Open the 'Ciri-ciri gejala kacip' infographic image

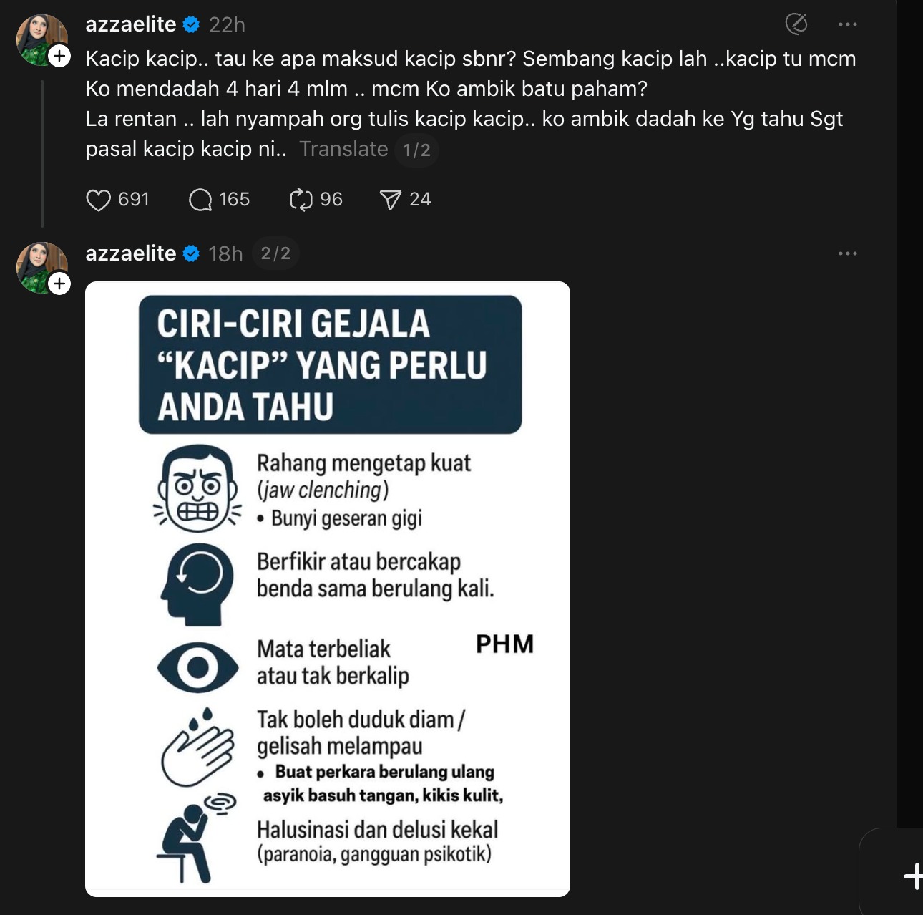point(328,589)
